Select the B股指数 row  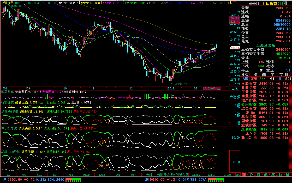tap(265, 88)
